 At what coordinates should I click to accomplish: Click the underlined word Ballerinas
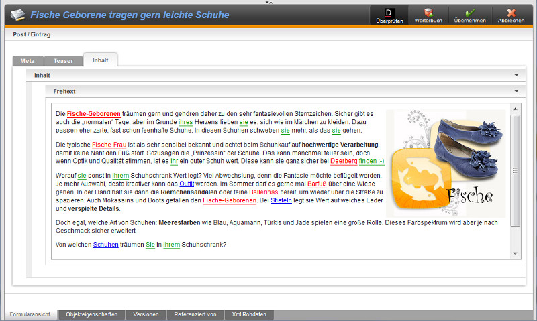262,191
